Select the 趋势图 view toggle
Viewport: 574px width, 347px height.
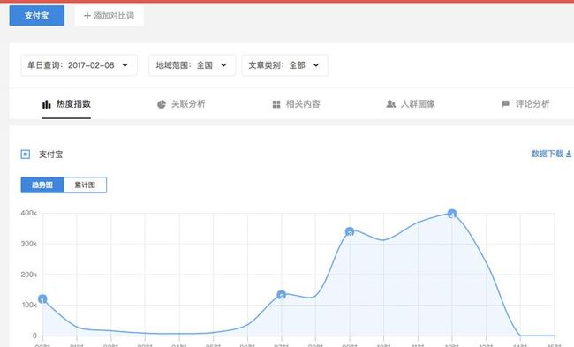click(42, 185)
